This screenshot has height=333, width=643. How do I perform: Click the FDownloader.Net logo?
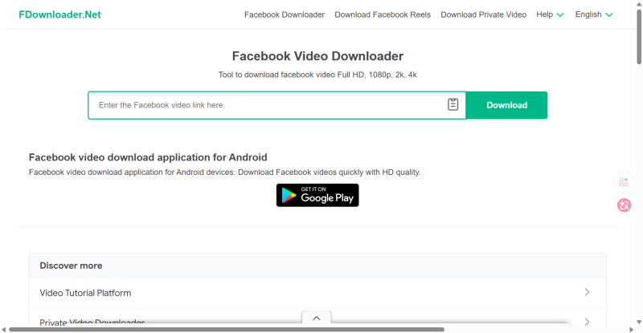click(x=59, y=14)
